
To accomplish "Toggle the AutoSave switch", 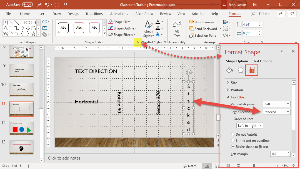I will click(x=27, y=5).
